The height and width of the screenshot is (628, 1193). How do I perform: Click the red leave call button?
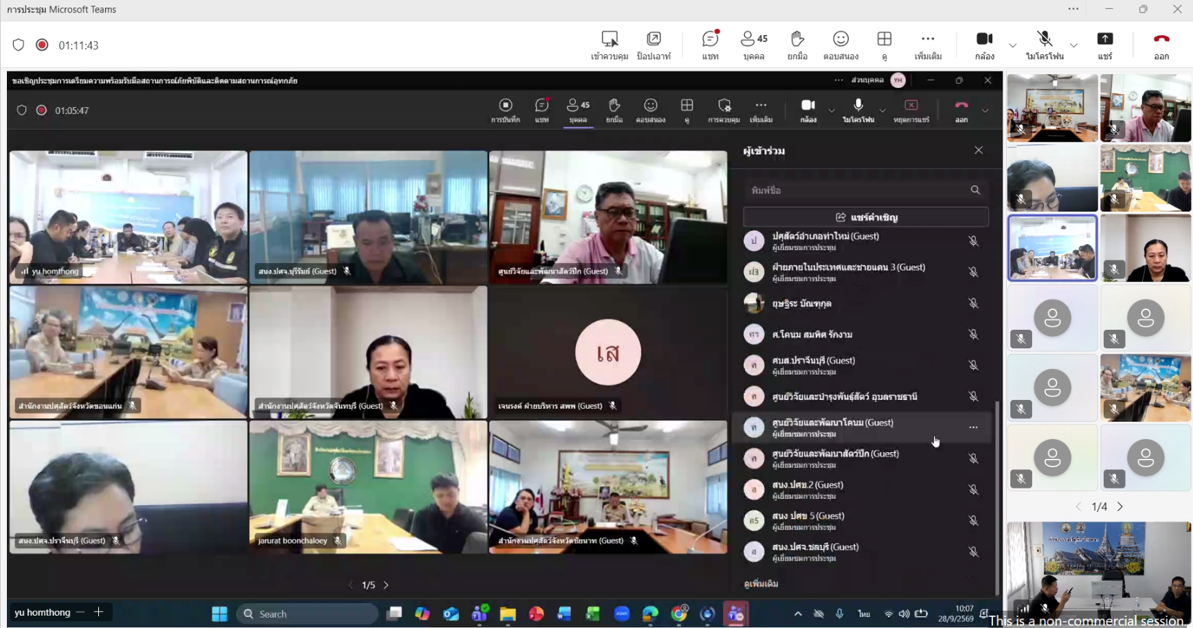pyautogui.click(x=1161, y=45)
